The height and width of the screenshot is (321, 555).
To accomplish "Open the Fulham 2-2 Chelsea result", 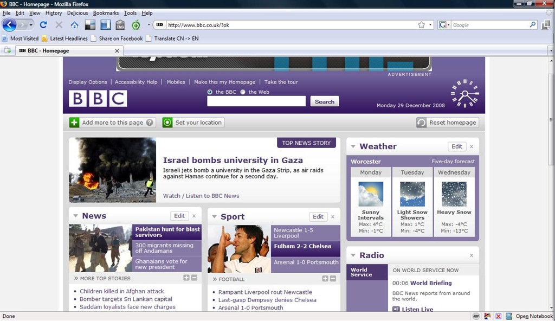I will 302,246.
